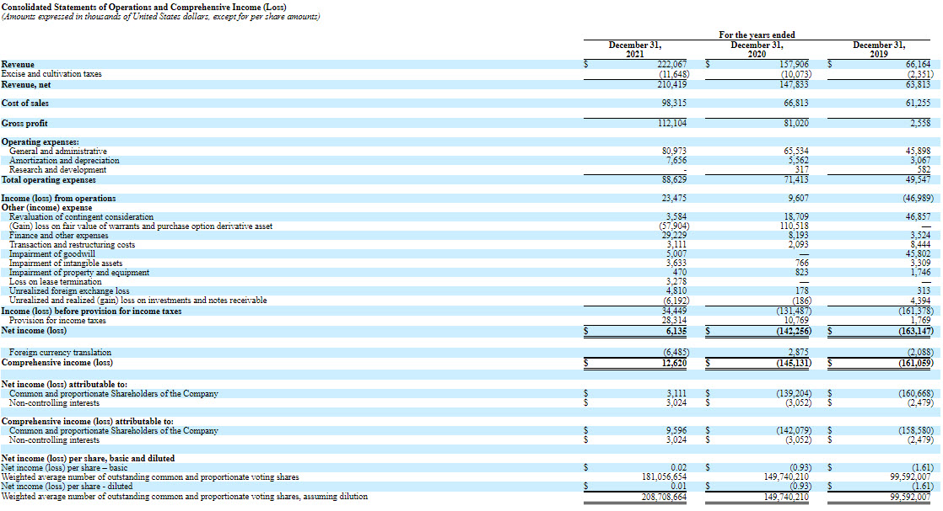943x511 pixels.
Task: Click the Consolidated Statements of Operations title
Action: 143,7
